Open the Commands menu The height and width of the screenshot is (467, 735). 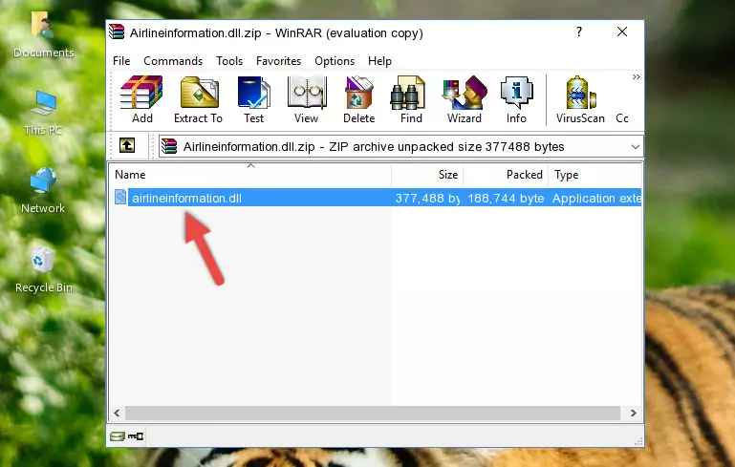tap(173, 61)
